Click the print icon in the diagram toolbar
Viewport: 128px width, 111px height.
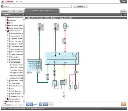coord(121,15)
